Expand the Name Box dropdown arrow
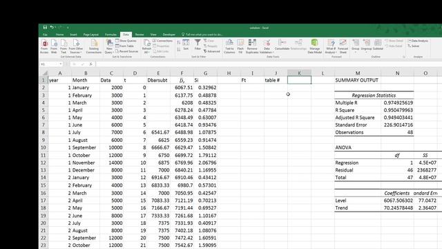 click(x=61, y=64)
